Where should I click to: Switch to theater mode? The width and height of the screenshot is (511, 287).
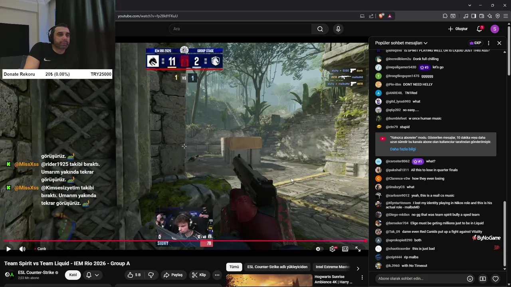(345, 249)
